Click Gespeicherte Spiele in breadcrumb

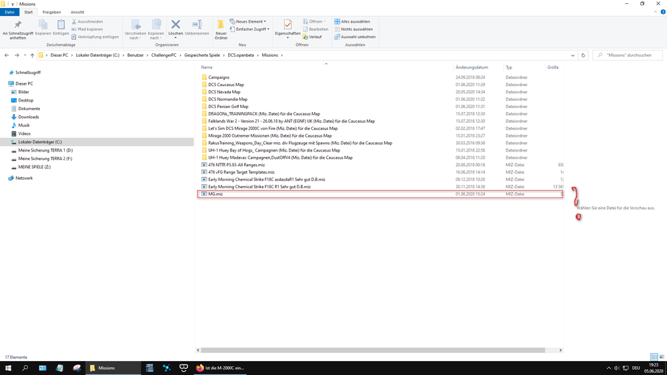pyautogui.click(x=202, y=55)
